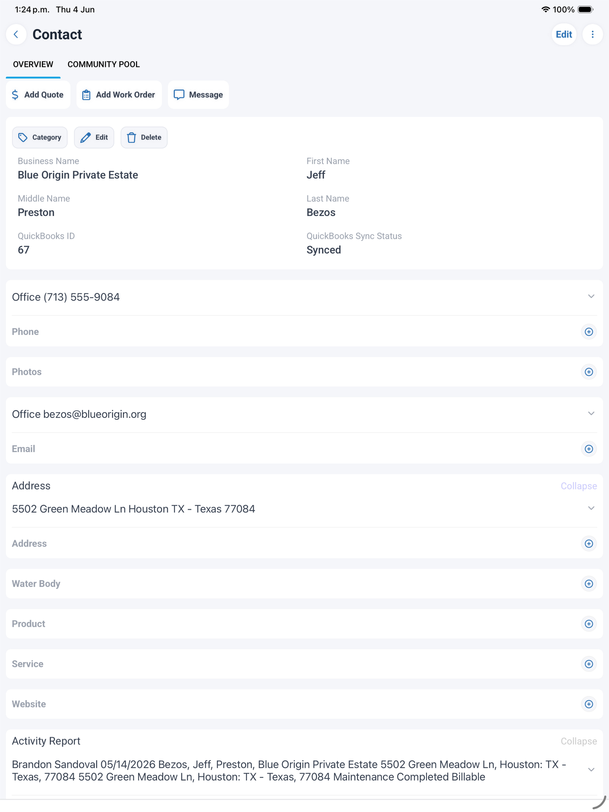The height and width of the screenshot is (812, 609).
Task: Go back using the back arrow
Action: tap(16, 35)
